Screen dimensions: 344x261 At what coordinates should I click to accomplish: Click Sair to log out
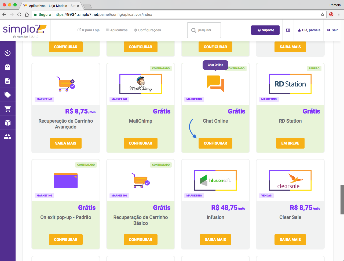[332, 30]
